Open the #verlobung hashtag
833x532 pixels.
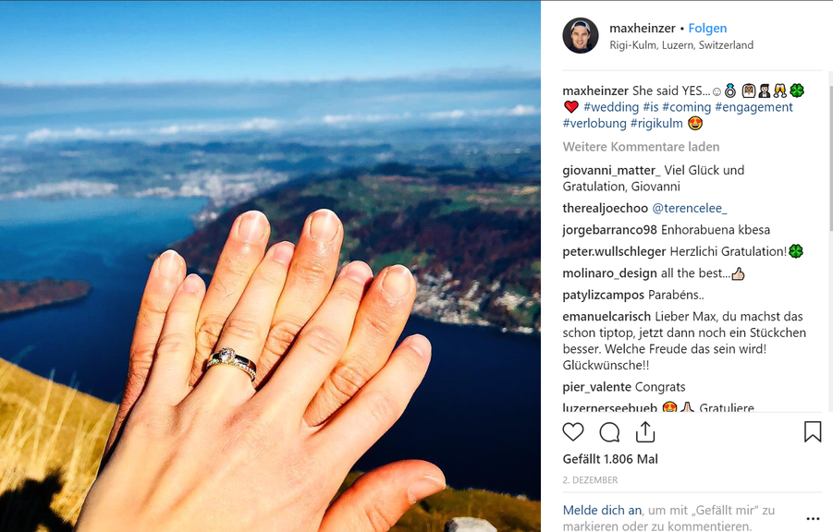click(594, 124)
